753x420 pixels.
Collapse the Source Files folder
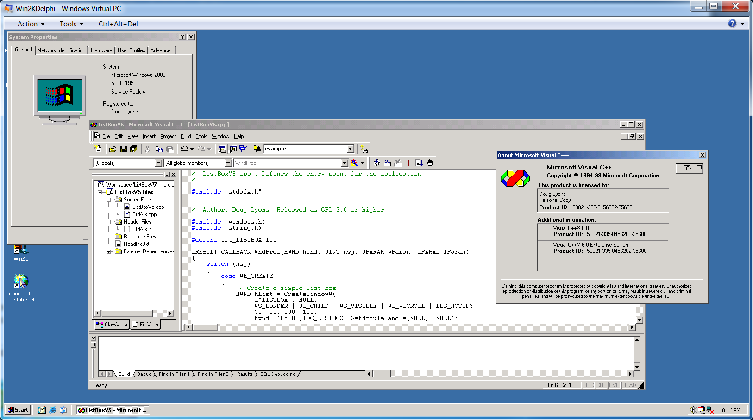(108, 200)
